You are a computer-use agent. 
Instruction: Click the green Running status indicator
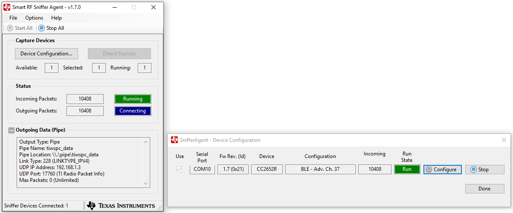(133, 99)
